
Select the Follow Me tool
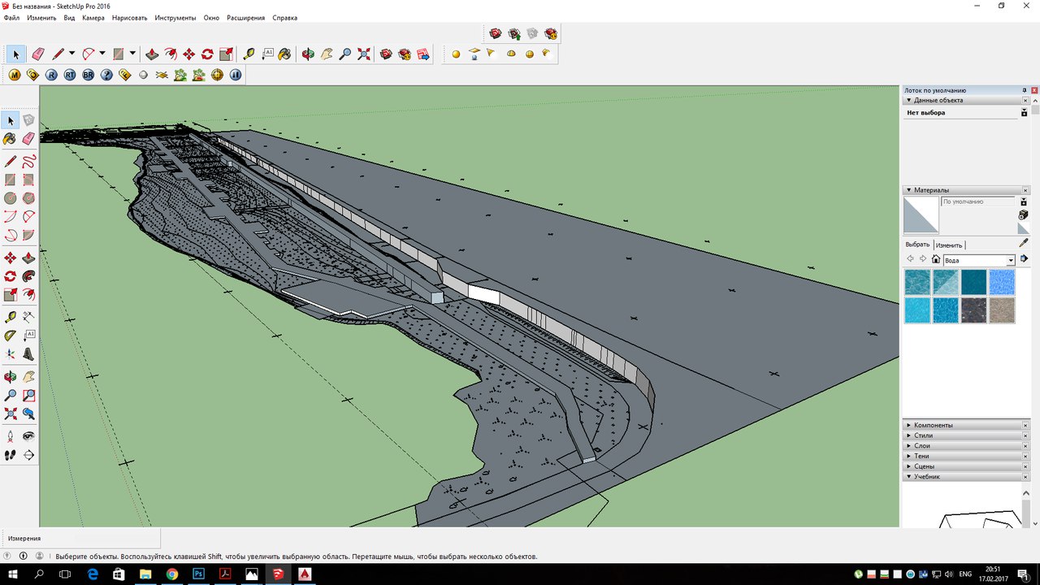click(x=28, y=276)
